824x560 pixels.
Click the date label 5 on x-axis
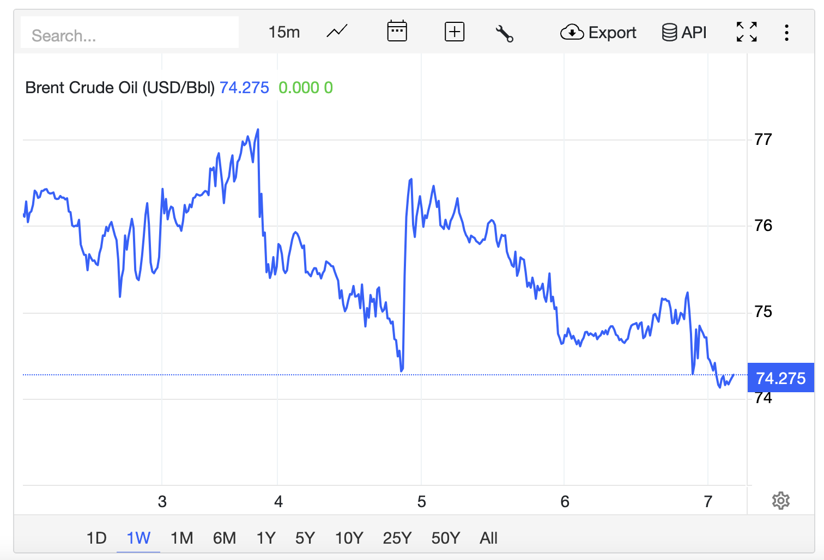[422, 502]
